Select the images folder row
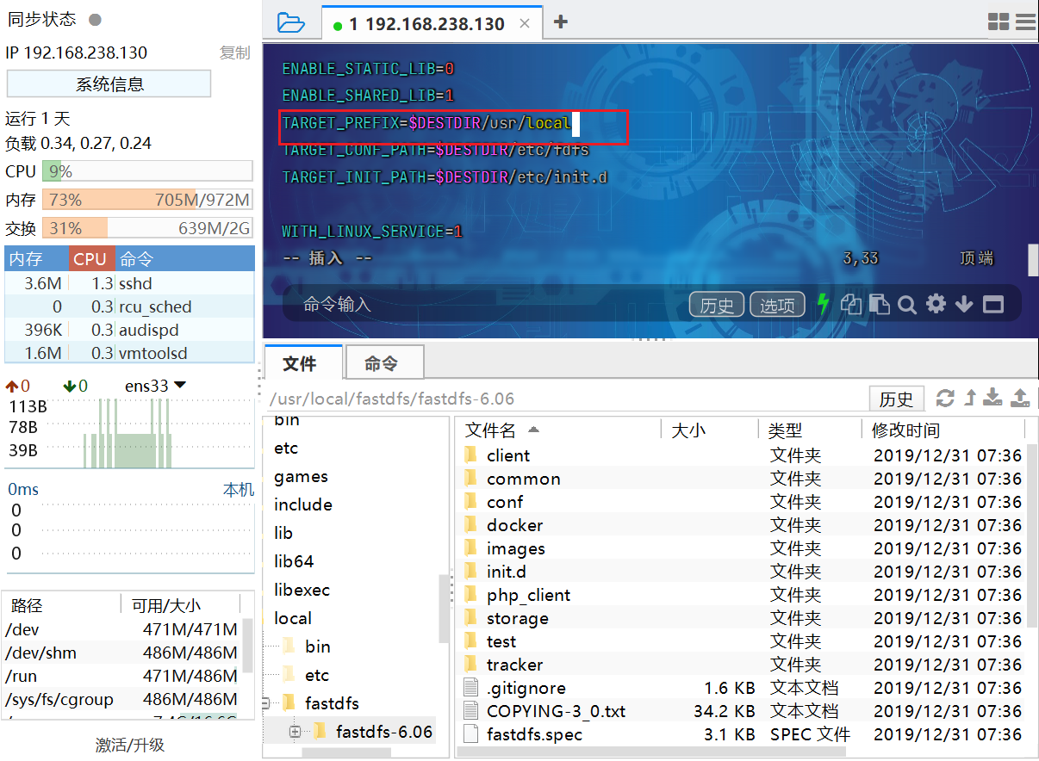 [x=741, y=548]
